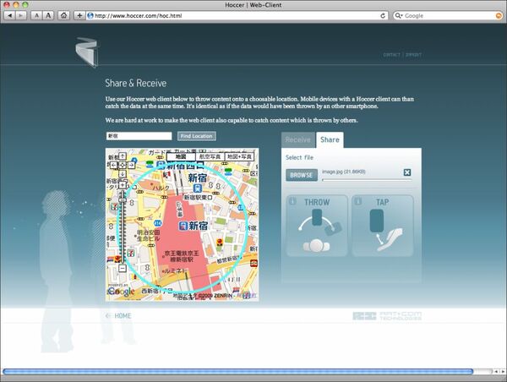Remove image.jpg with the X icon
This screenshot has height=382, width=507.
click(407, 172)
